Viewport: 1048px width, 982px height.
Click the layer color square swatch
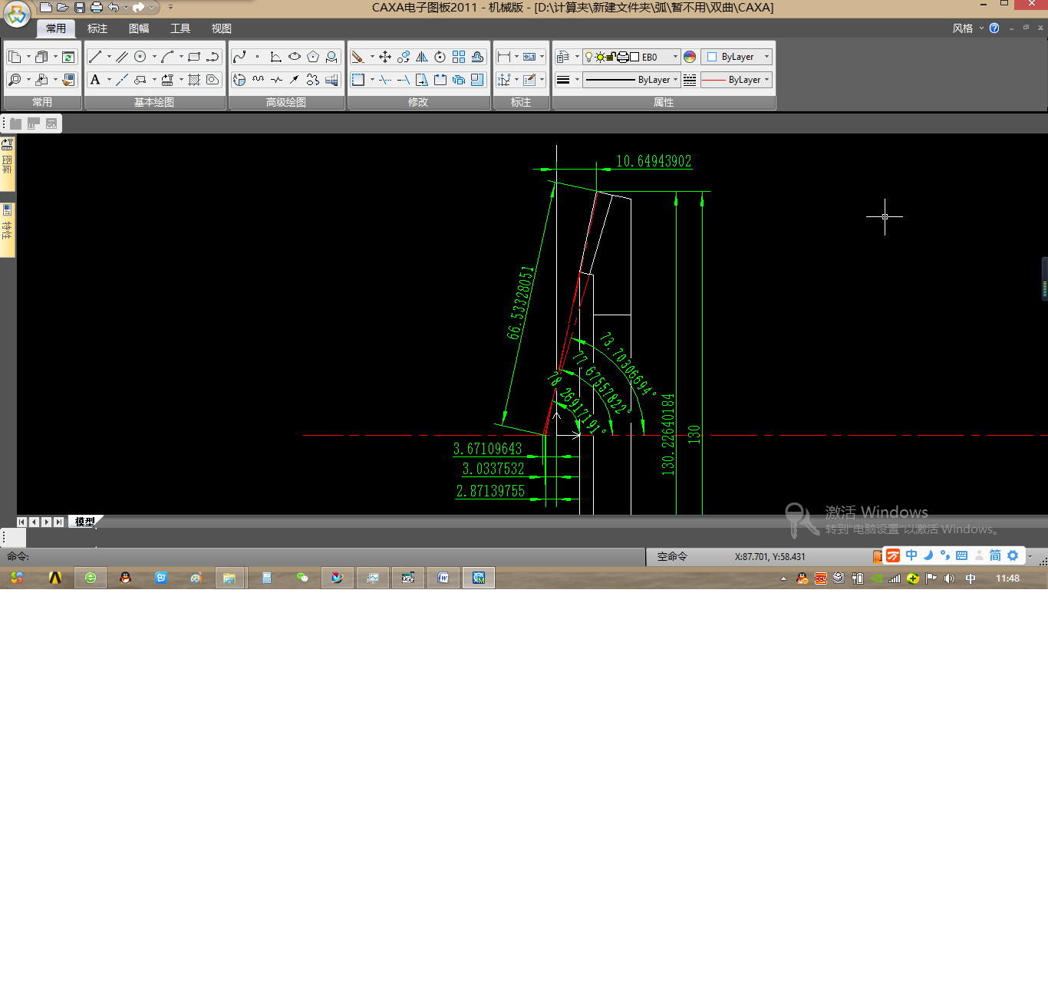(x=634, y=57)
